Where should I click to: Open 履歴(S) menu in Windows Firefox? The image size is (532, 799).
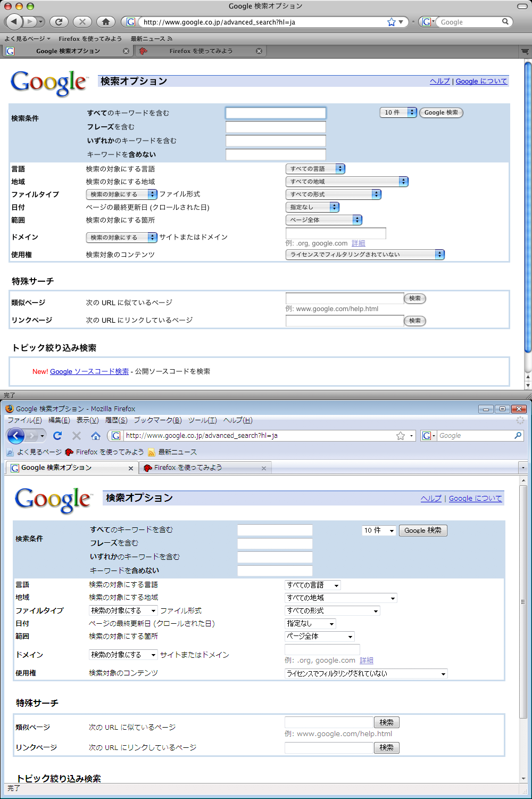[117, 420]
